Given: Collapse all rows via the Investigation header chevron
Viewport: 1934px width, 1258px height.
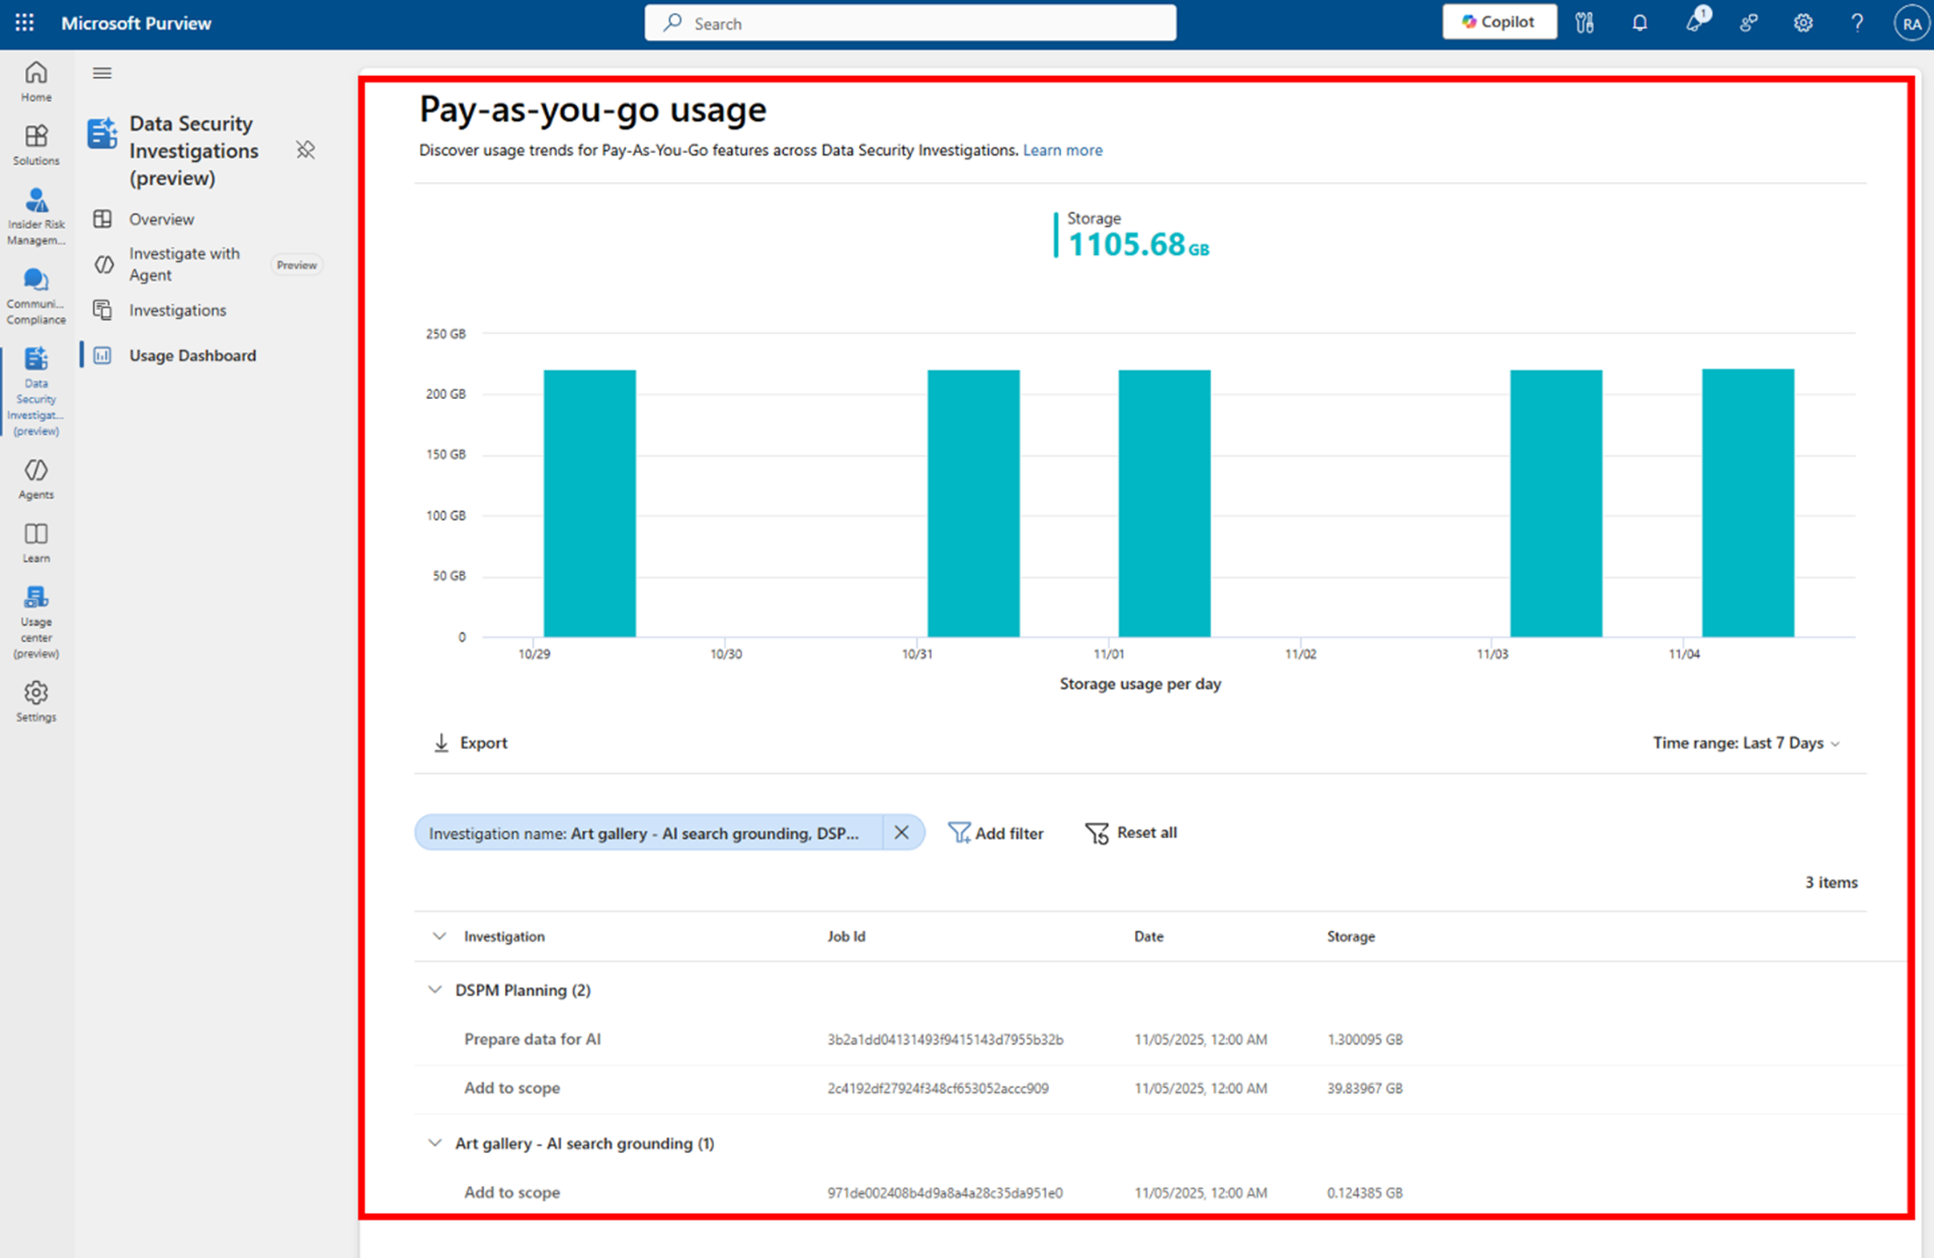Looking at the screenshot, I should click(440, 937).
